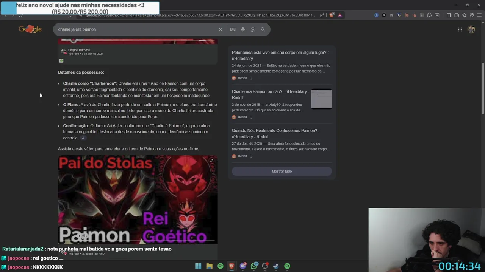485x272 pixels.
Task: Expand video with the fullscreen corner icon
Action: click(211, 161)
